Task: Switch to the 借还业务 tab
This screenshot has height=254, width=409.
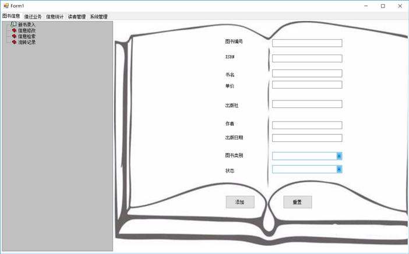Action: pyautogui.click(x=33, y=17)
